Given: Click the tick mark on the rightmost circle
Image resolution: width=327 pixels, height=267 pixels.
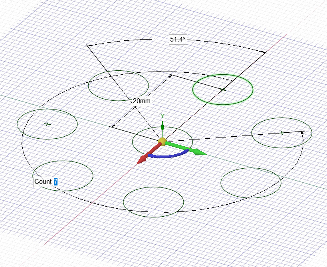Looking at the screenshot, I should 282,132.
